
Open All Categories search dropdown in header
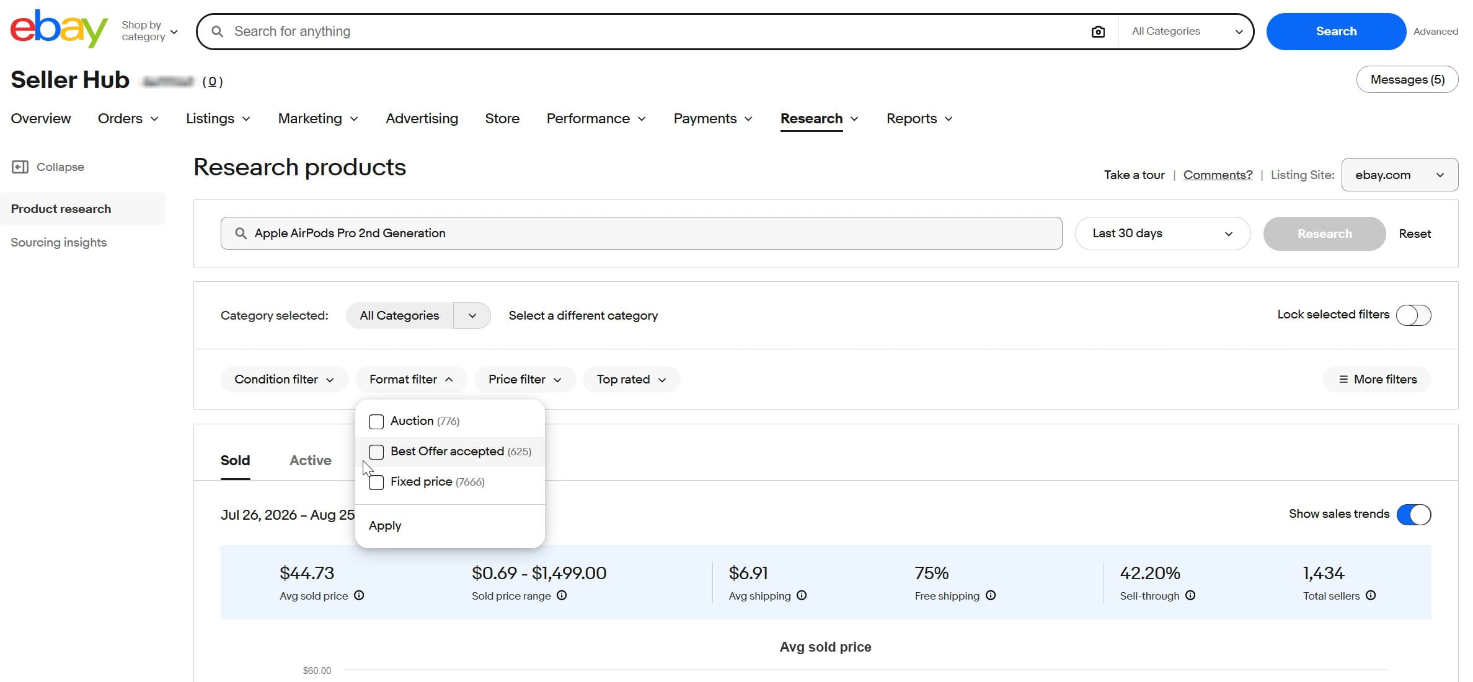pyautogui.click(x=1187, y=31)
